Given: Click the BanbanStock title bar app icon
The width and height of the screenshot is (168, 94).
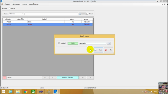Looking at the screenshot, I should (x=1, y=1).
